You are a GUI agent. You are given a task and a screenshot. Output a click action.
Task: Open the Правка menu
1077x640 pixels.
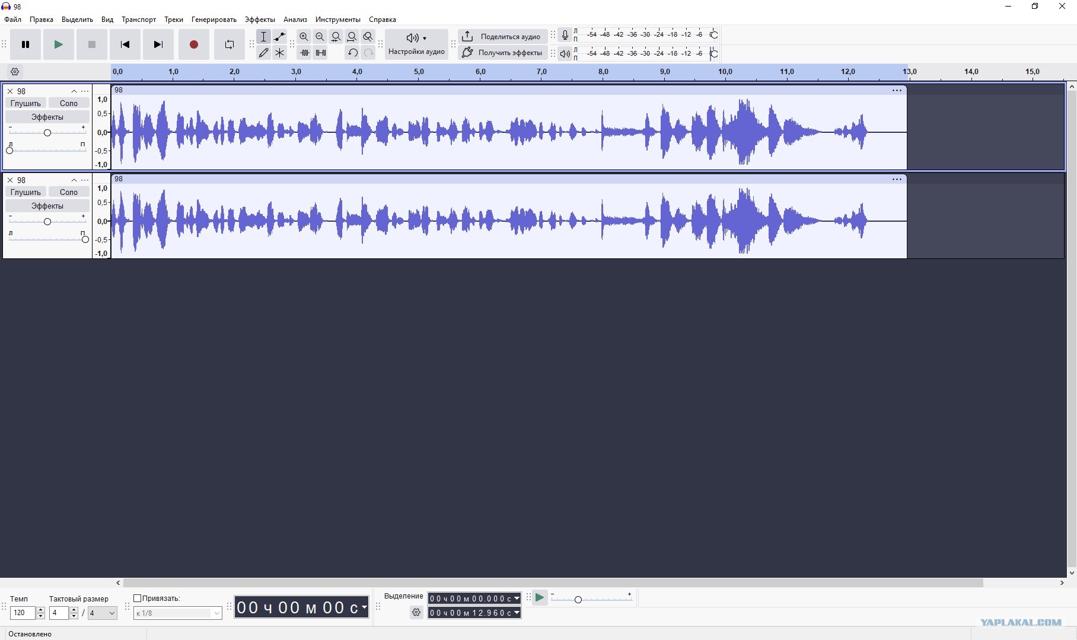click(x=42, y=20)
